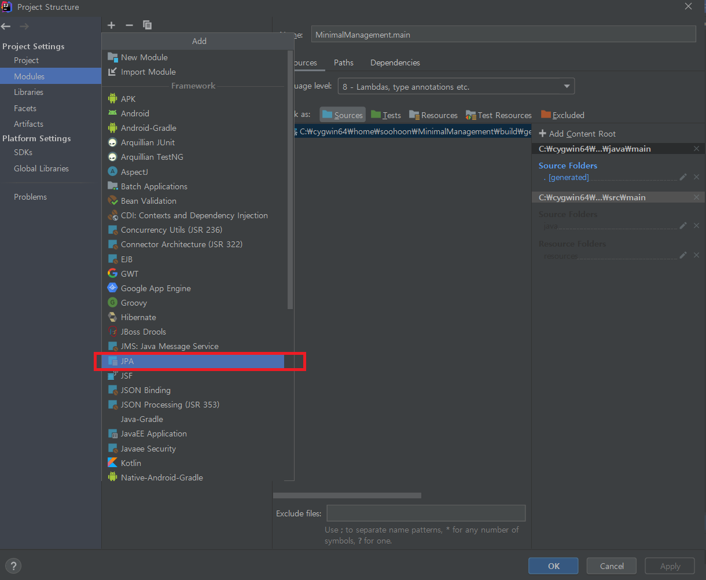
Task: Select the EJB framework icon
Action: click(x=112, y=259)
